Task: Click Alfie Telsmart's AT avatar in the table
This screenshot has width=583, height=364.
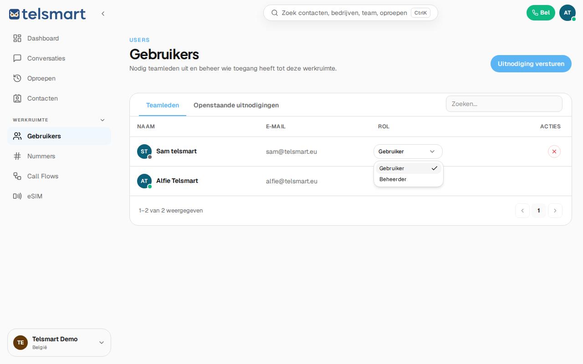Action: tap(144, 181)
